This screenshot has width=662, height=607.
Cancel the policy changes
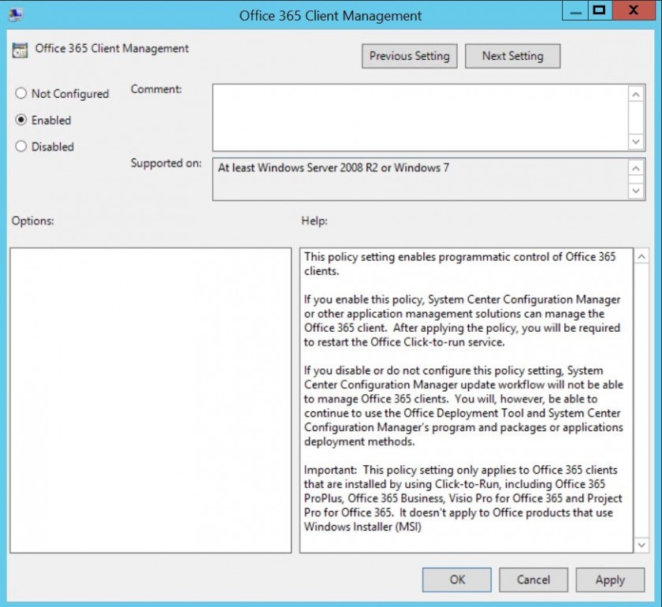(x=533, y=579)
